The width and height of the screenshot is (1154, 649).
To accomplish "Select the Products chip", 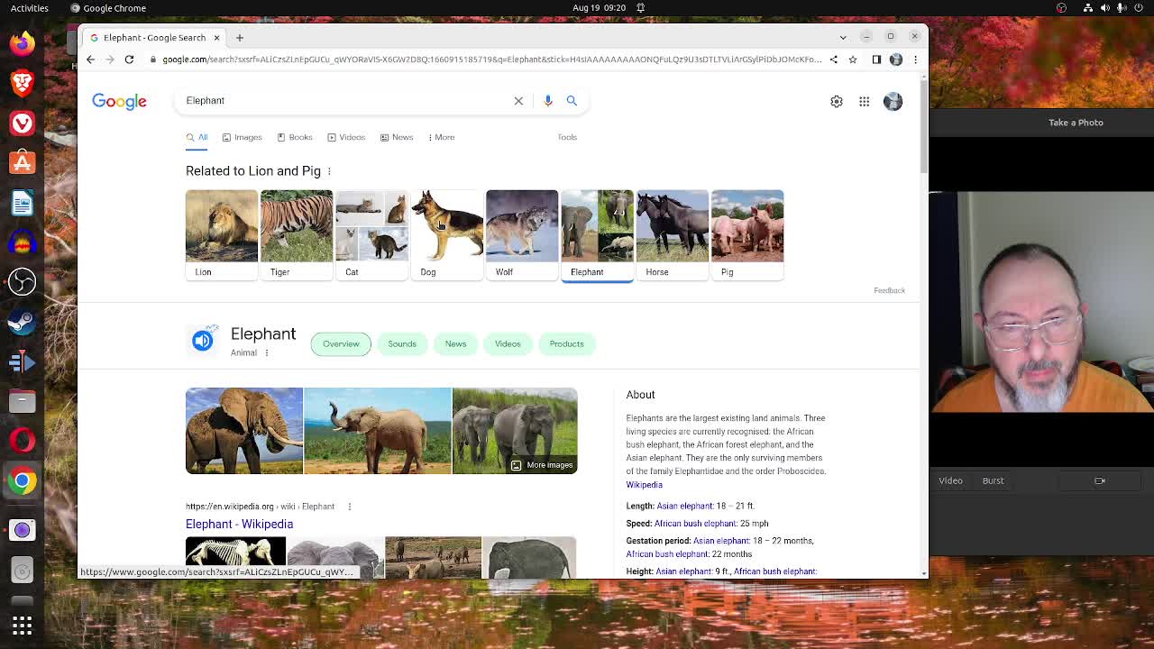I will click(566, 343).
